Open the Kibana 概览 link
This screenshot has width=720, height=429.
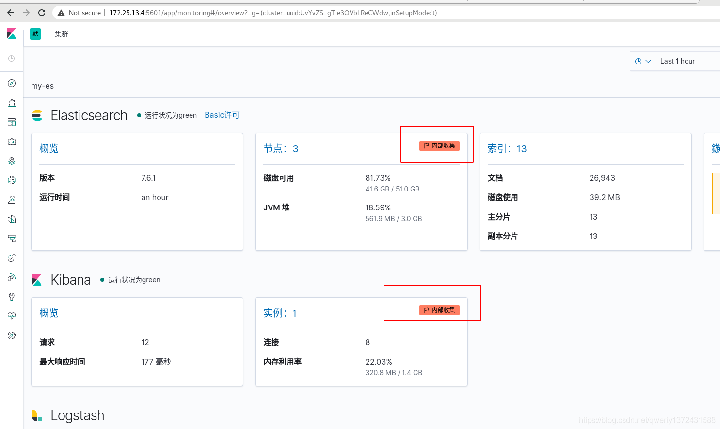(49, 313)
